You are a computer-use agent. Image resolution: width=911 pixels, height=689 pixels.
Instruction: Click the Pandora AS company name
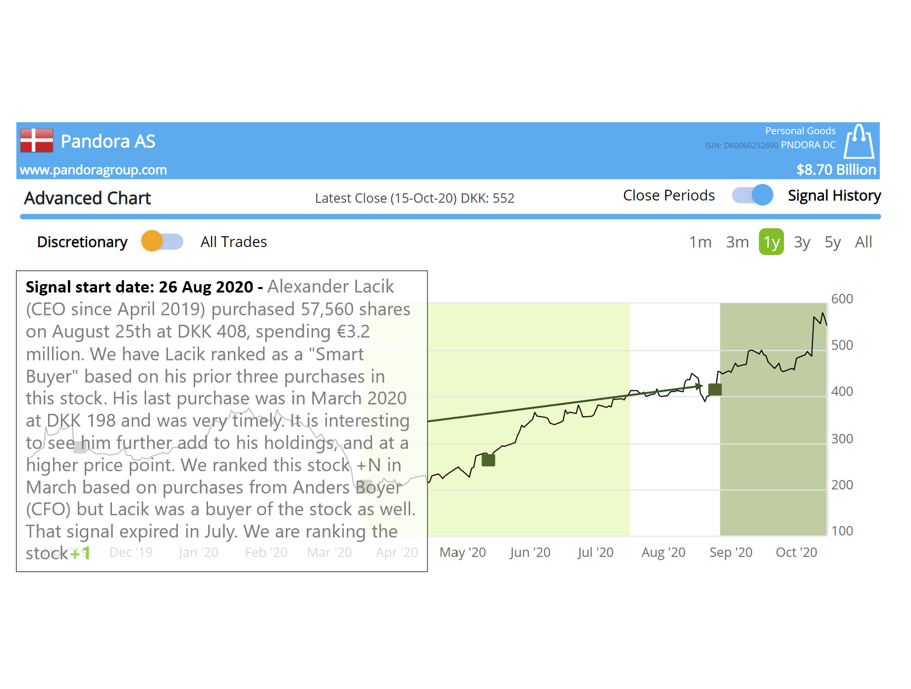tap(108, 142)
